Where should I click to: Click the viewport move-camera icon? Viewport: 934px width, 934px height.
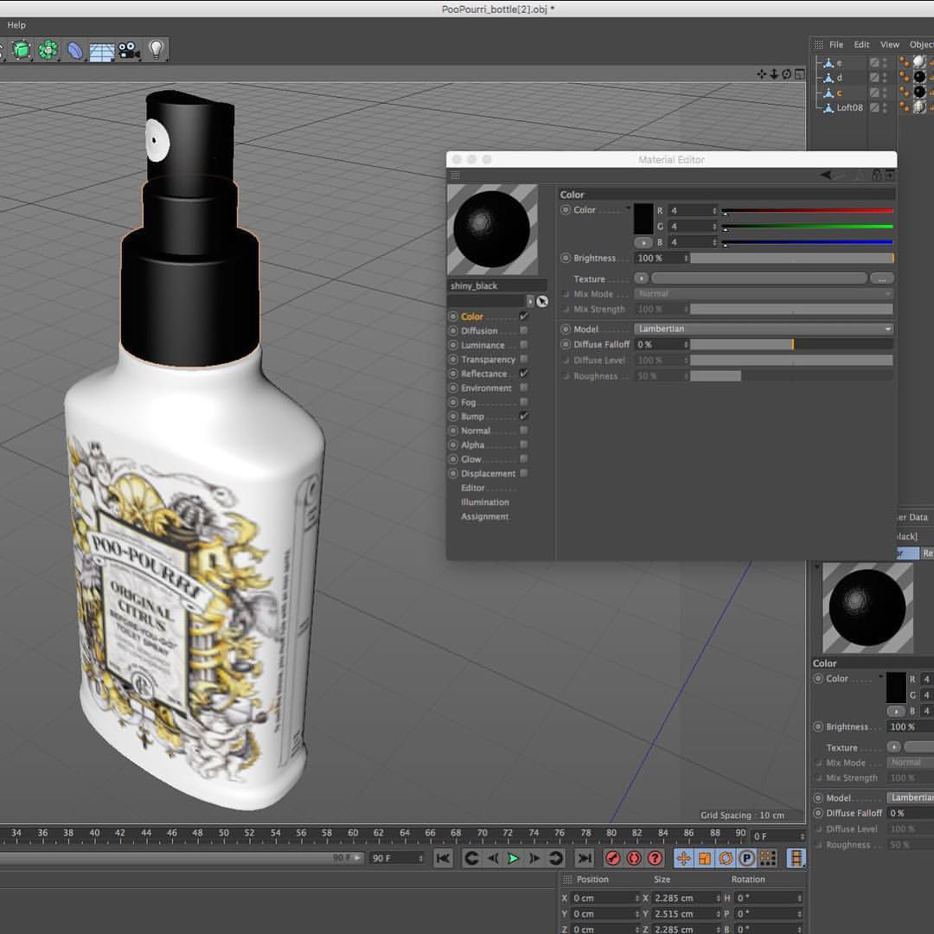pyautogui.click(x=761, y=74)
